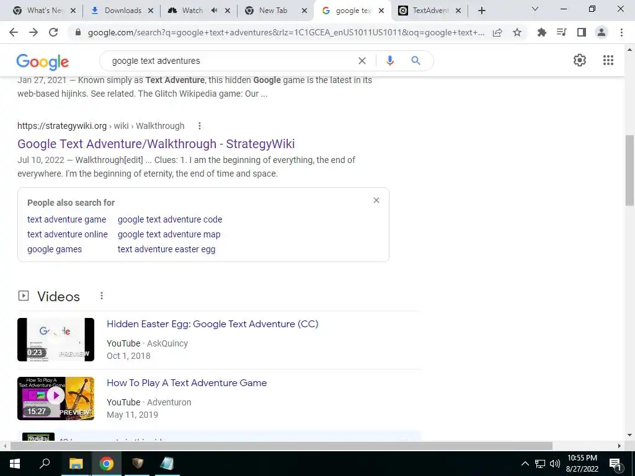Open Chrome profile avatar

coord(602,32)
